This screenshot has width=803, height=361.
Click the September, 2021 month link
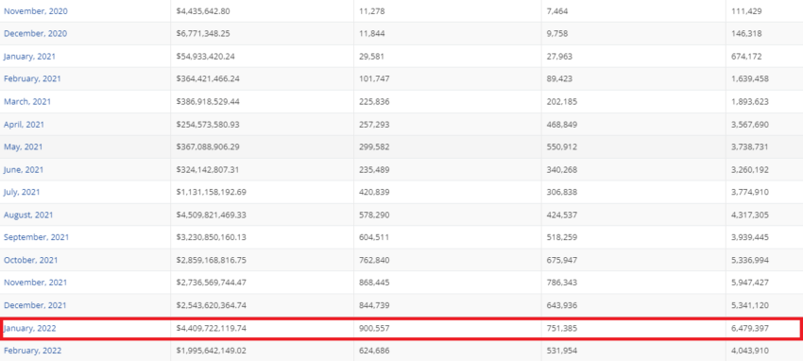pyautogui.click(x=36, y=237)
